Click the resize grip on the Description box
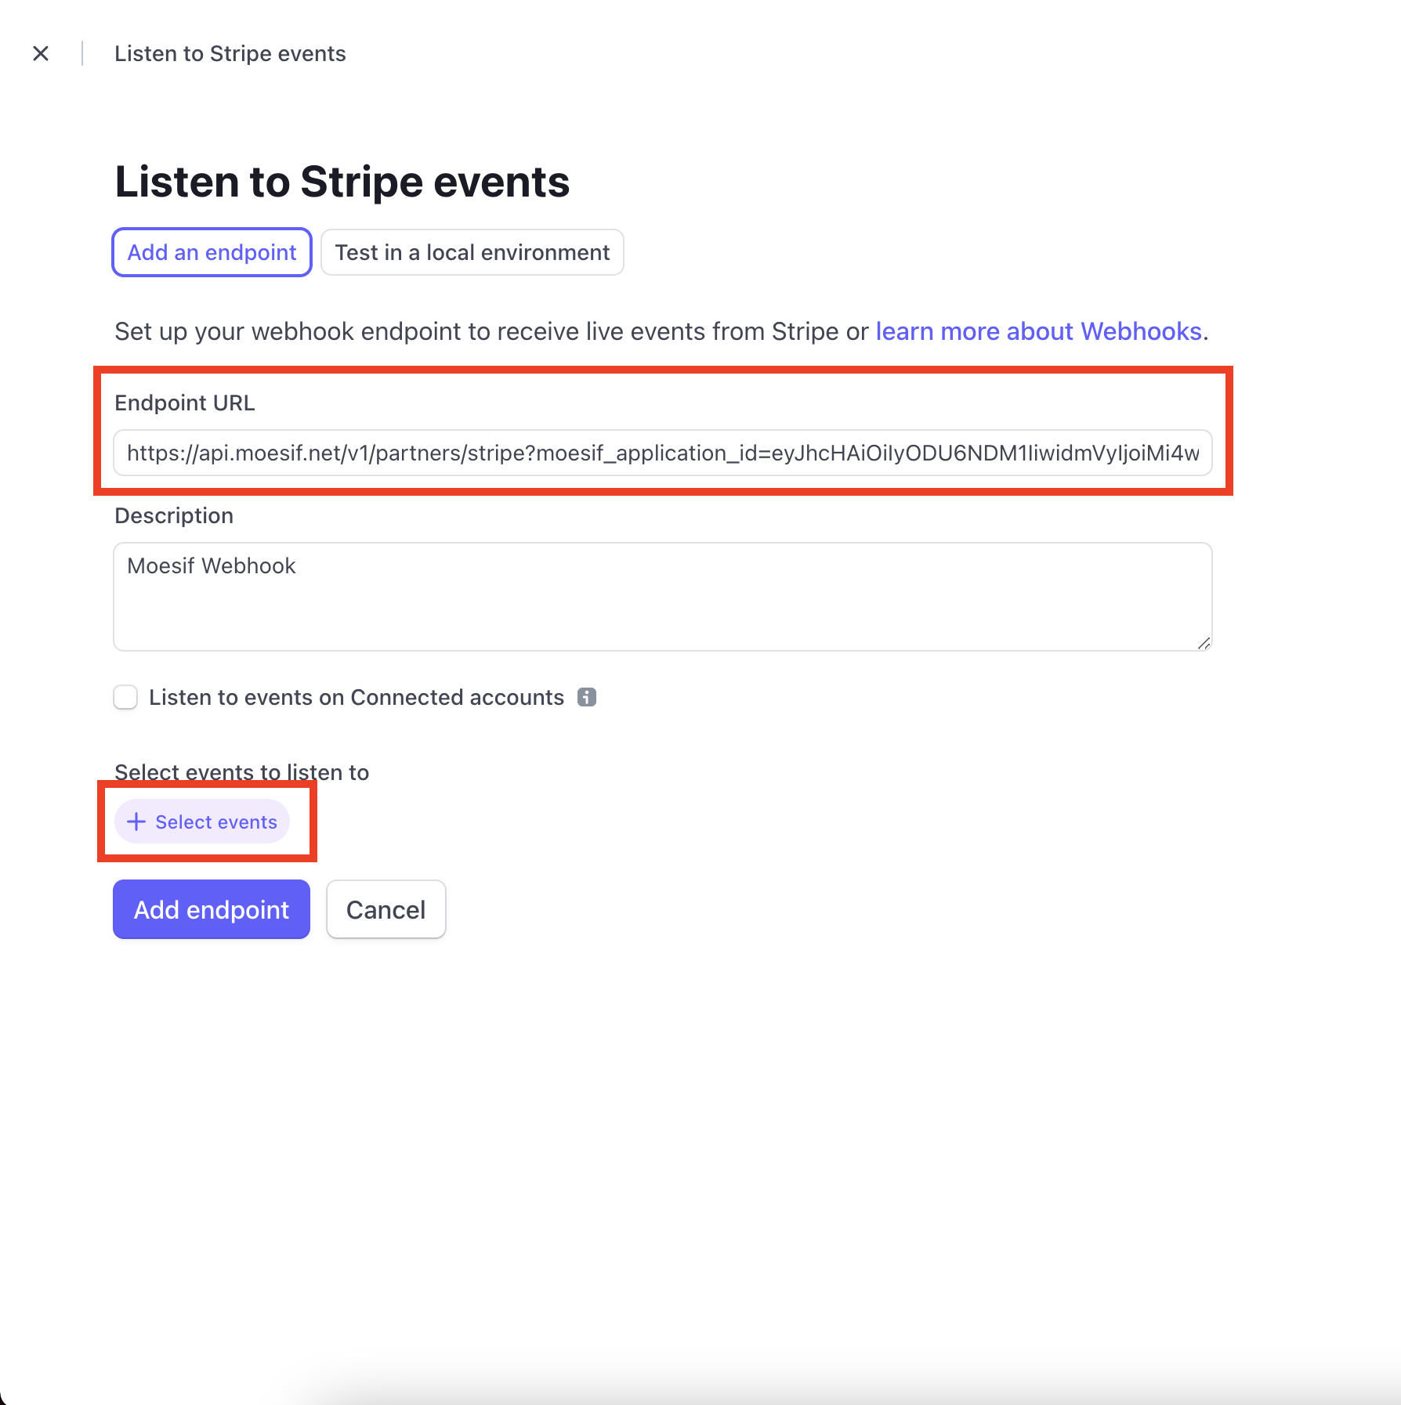Viewport: 1401px width, 1405px height. (x=1202, y=642)
